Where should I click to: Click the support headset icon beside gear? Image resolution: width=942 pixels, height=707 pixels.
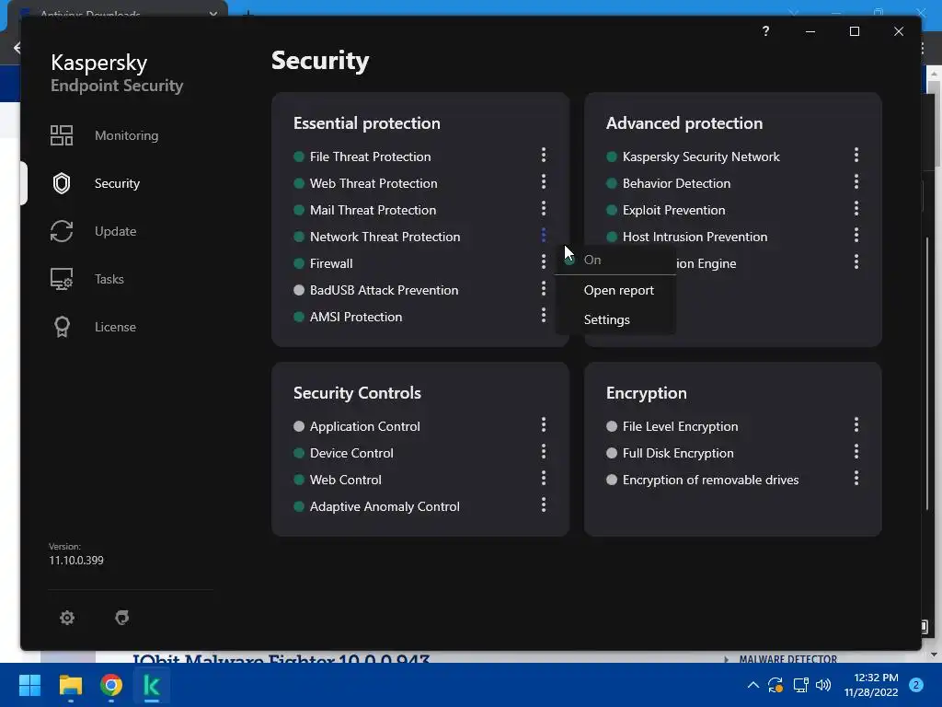(x=122, y=618)
